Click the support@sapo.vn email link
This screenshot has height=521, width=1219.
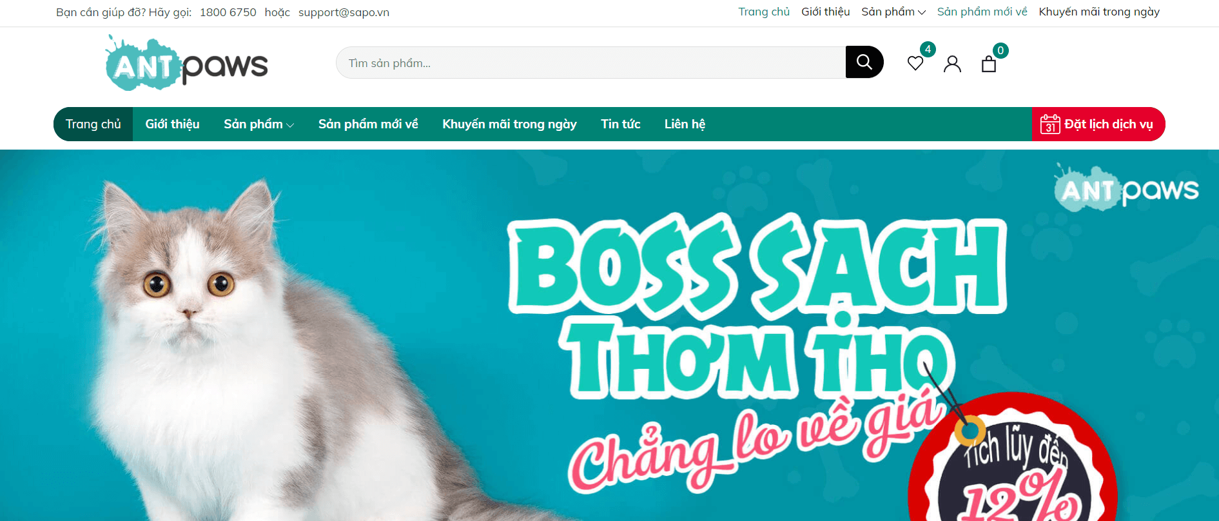pos(344,12)
